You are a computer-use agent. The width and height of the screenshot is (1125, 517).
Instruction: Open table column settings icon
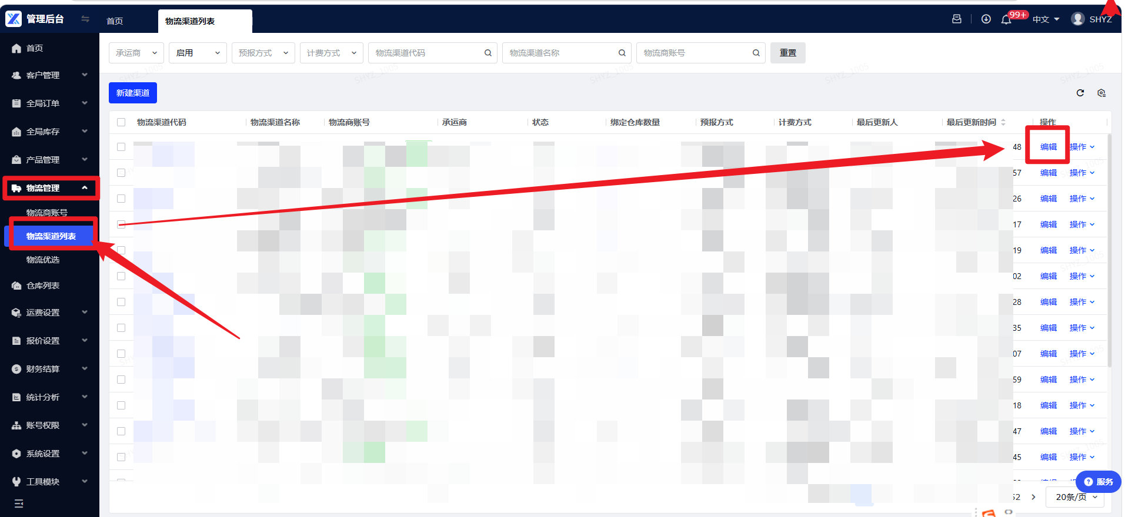click(1101, 93)
